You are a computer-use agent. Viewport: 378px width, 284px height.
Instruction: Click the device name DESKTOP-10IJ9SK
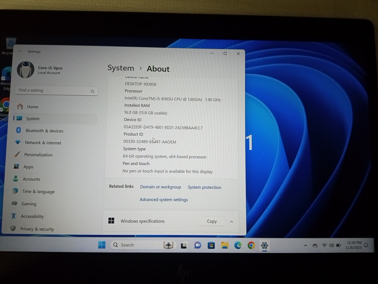(141, 84)
